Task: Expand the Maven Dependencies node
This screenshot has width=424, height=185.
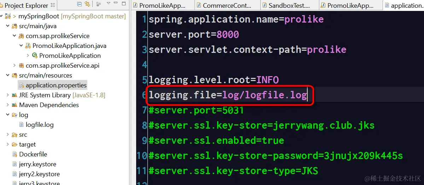Action: click(7, 105)
